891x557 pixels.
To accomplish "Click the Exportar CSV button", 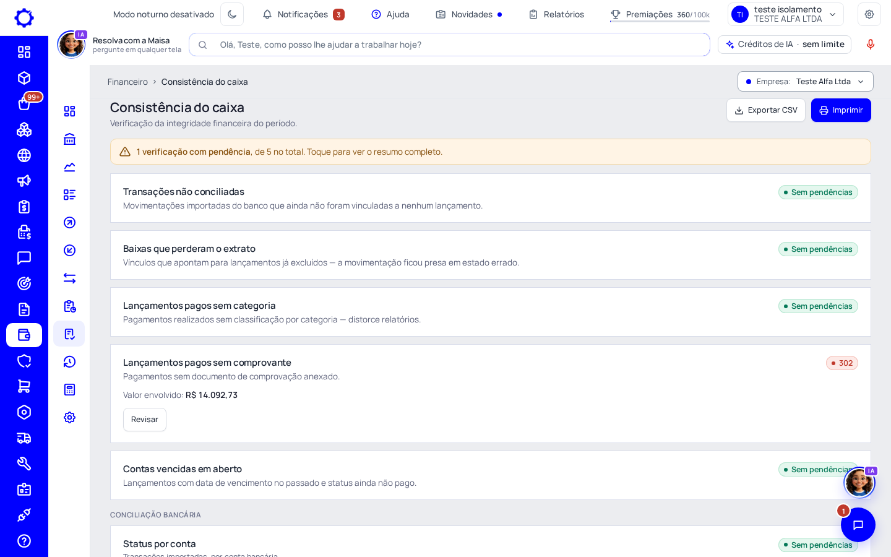I will coord(766,110).
